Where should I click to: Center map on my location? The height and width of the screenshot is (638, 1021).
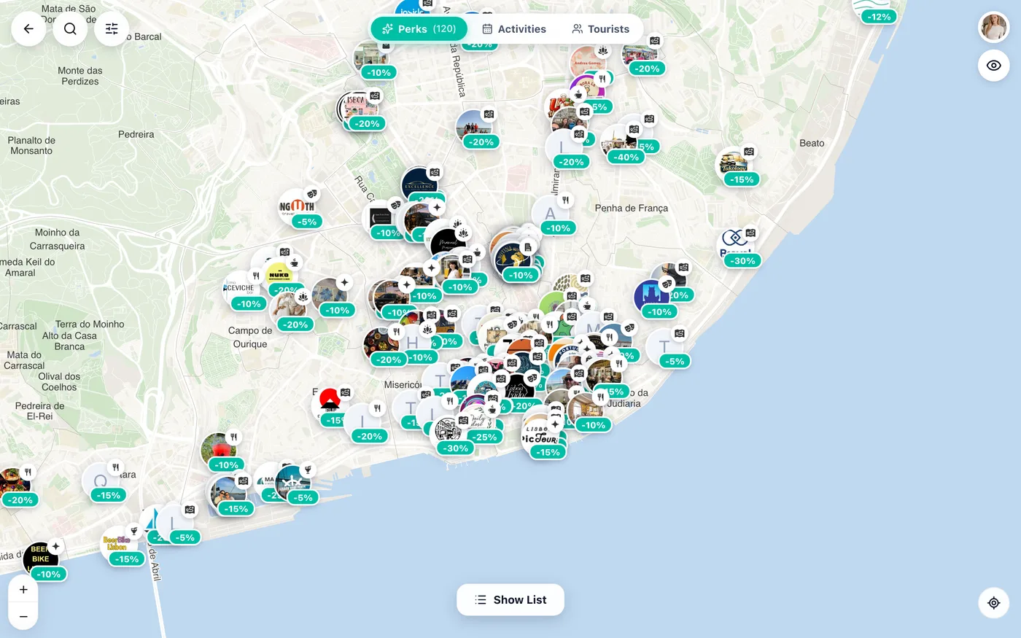(x=993, y=603)
